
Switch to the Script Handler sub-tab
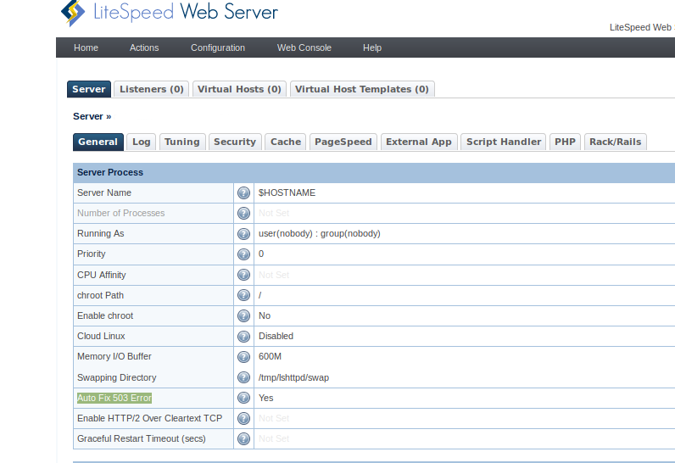point(504,142)
